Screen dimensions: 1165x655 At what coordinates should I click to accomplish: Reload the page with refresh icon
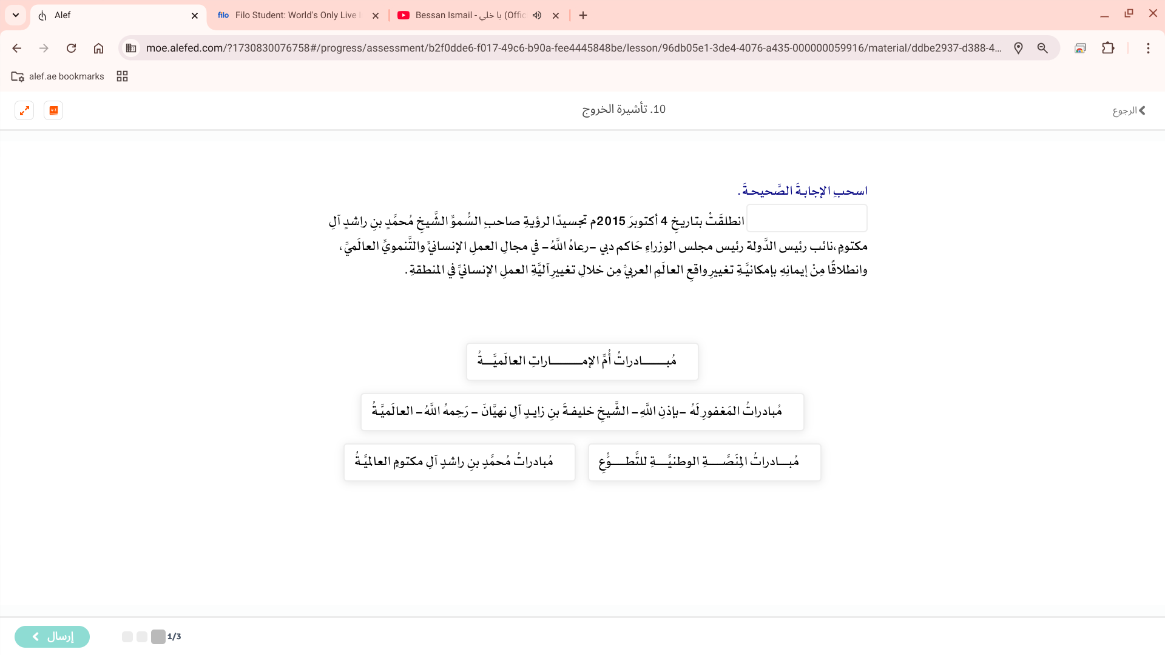[71, 48]
